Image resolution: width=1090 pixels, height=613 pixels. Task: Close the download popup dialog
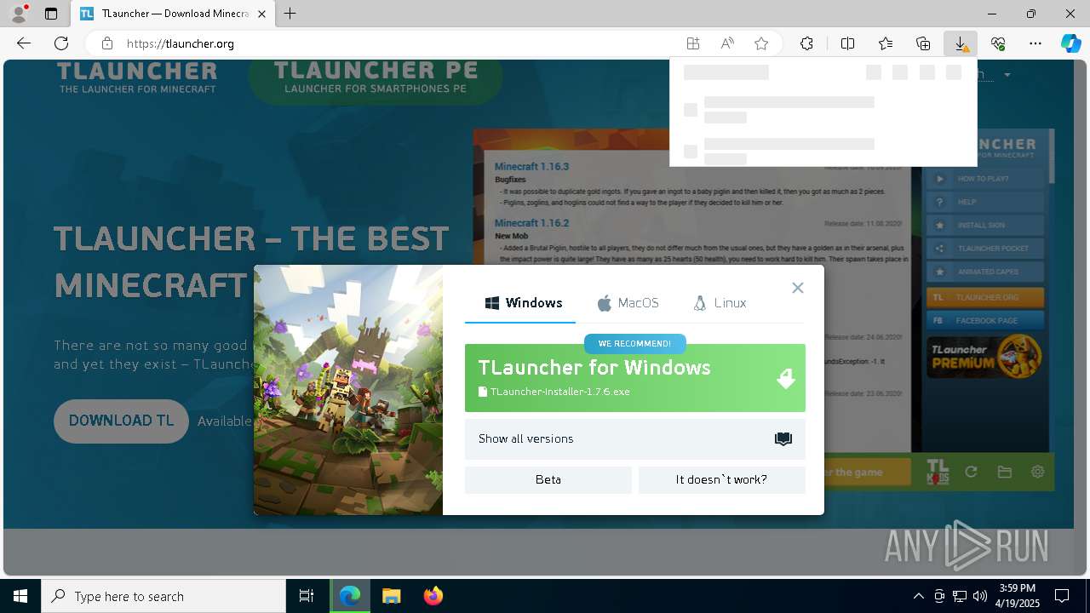click(798, 288)
